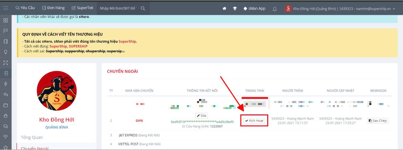Open the trophy icon
403x150 pixels.
(235, 8)
